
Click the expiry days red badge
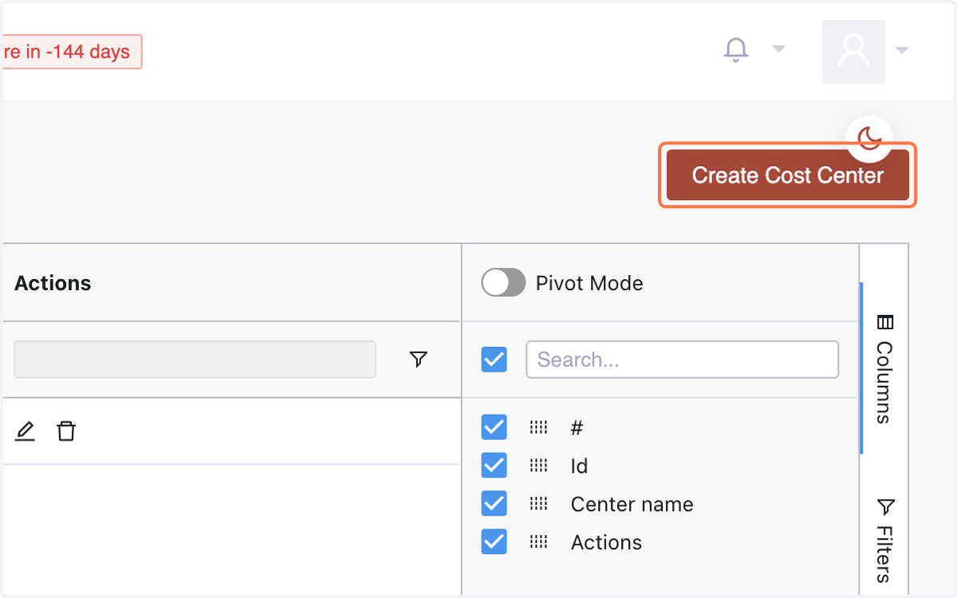[72, 52]
